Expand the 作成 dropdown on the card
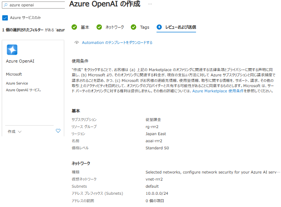The width and height of the screenshot is (281, 207). (15, 132)
